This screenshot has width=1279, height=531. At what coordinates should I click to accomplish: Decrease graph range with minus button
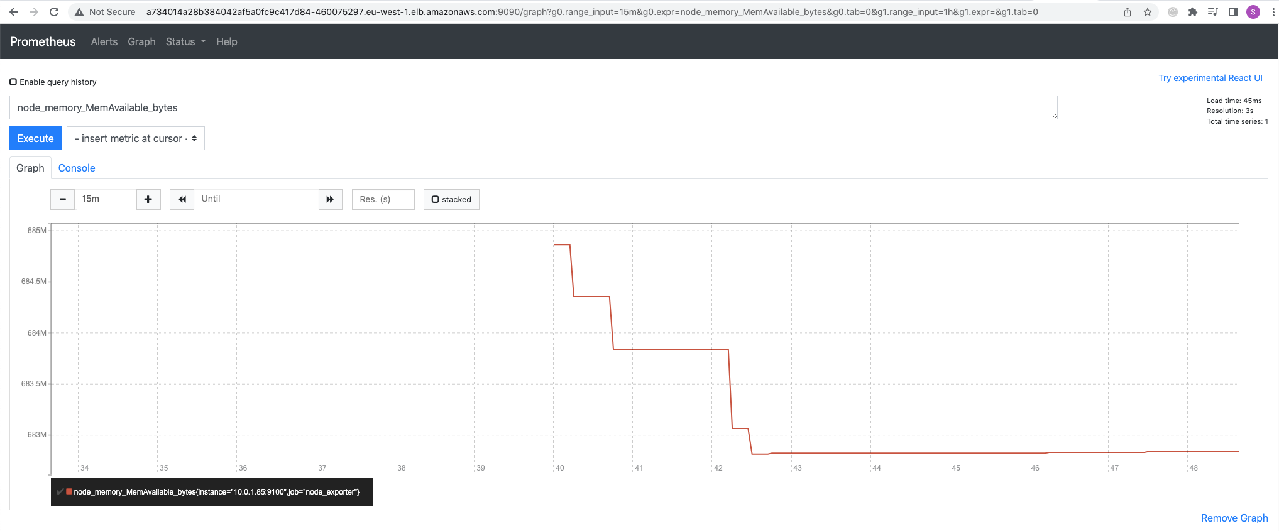point(63,199)
